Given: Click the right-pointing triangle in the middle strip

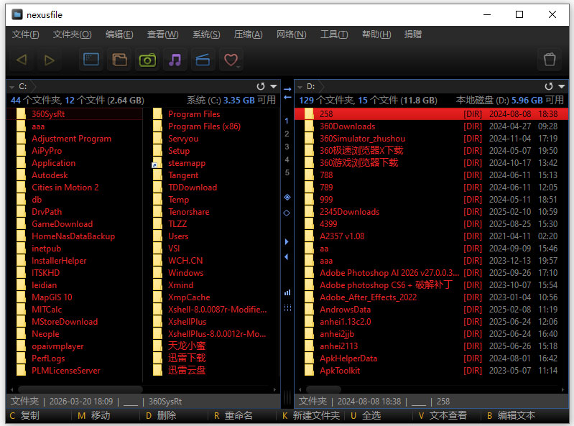Looking at the screenshot, I should [x=287, y=241].
